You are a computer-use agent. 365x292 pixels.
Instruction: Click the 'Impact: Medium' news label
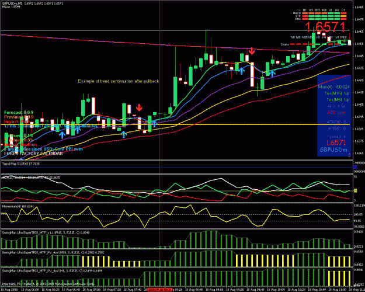[20, 145]
